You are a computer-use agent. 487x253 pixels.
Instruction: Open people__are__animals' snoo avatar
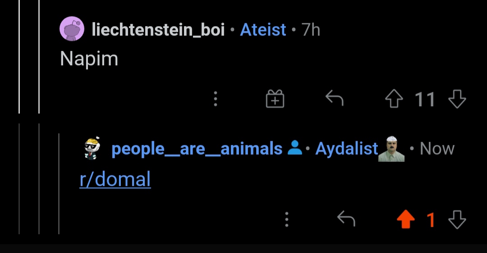[x=92, y=149]
